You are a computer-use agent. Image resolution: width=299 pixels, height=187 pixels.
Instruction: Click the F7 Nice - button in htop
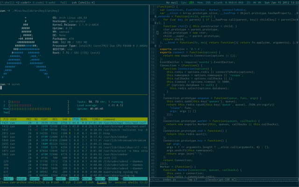tap(85, 179)
